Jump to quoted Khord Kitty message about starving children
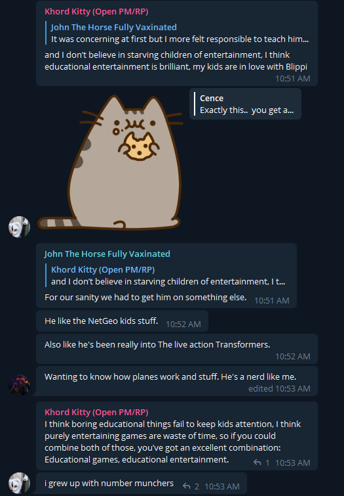344x496 pixels. 168,275
